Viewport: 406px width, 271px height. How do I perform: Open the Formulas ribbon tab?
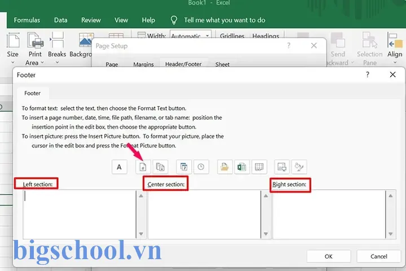tap(27, 20)
